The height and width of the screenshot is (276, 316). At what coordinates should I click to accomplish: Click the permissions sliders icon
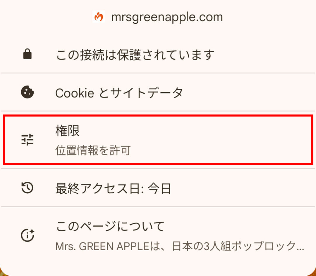pyautogui.click(x=28, y=140)
